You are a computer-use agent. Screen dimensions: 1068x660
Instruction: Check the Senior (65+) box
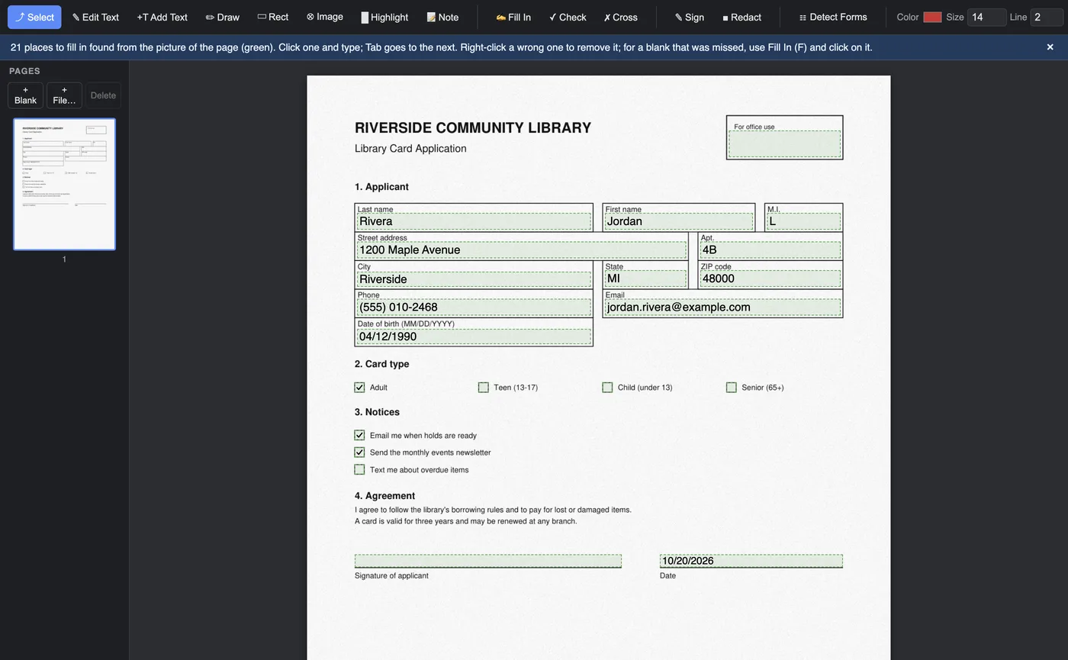731,388
